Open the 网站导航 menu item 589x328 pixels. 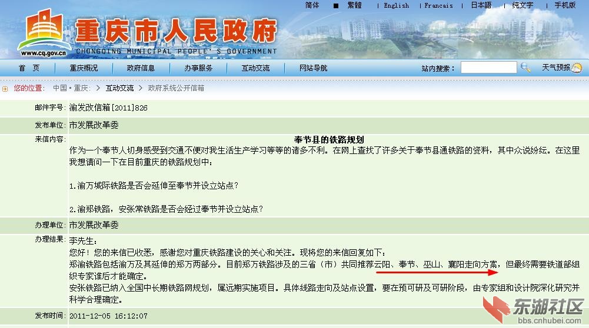tap(313, 68)
